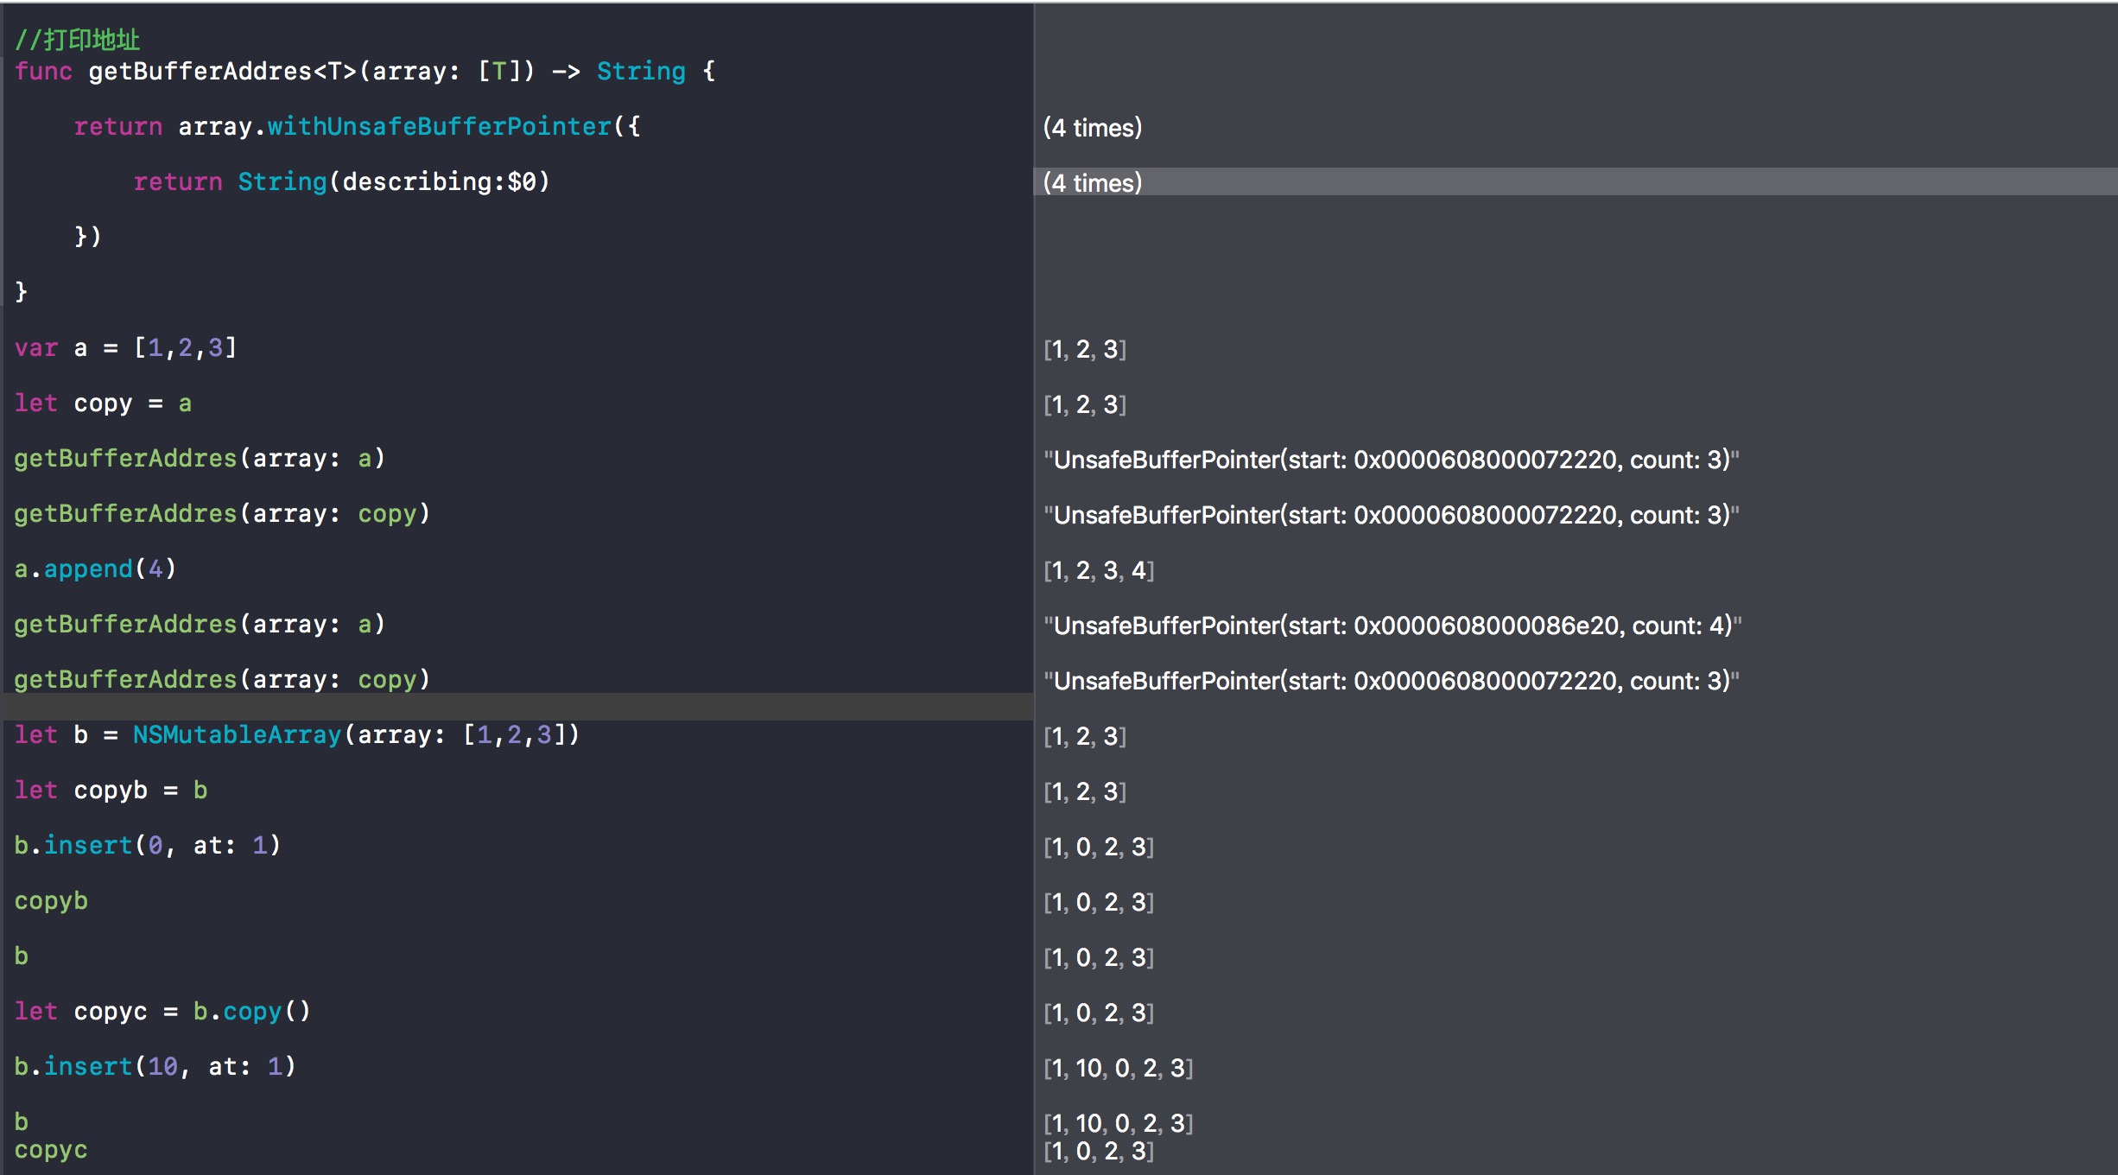This screenshot has width=2118, height=1175.
Task: Click the b.insert(10, at: 1) line
Action: (155, 1066)
